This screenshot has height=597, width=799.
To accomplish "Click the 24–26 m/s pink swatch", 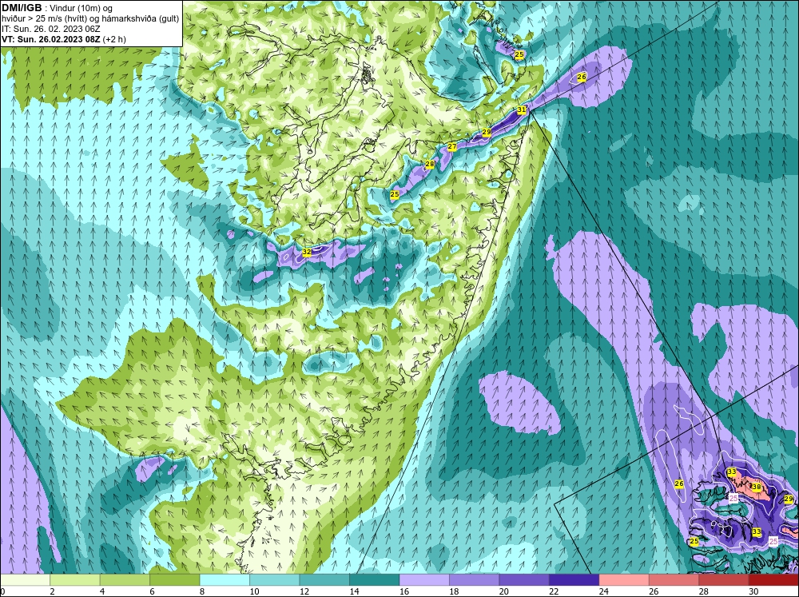I will pos(624,579).
